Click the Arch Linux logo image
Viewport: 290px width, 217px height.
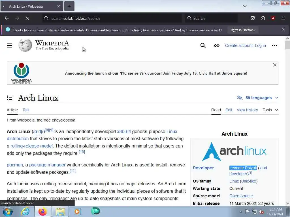[234, 151]
